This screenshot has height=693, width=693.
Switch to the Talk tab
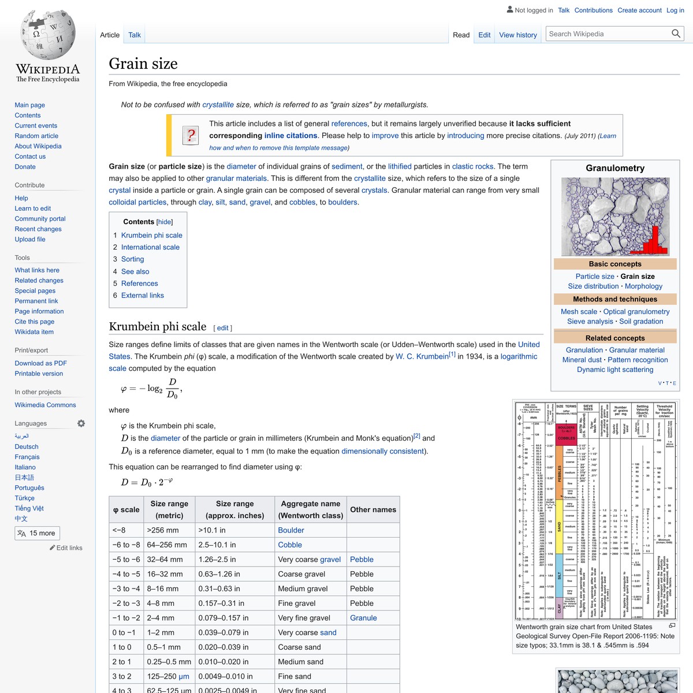[x=134, y=35]
